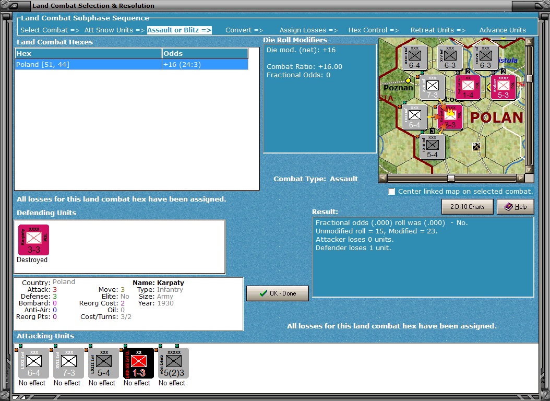Screen dimensions: 550x401
Task: Select the LXIII Inf 5-4 counter on map
Action: tap(432, 147)
